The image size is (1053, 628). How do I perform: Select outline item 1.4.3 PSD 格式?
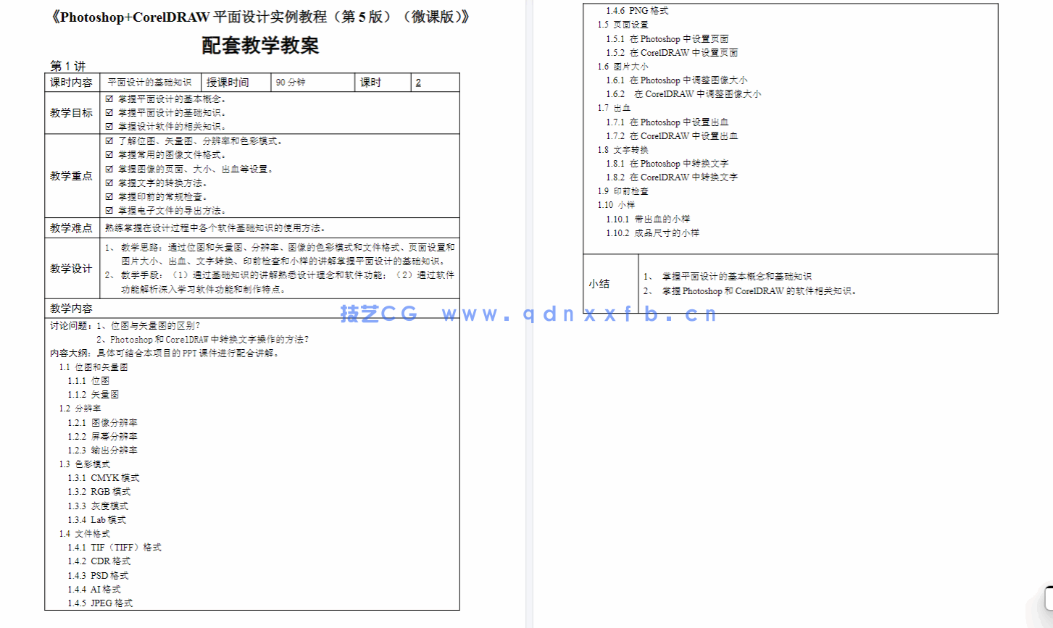108,575
